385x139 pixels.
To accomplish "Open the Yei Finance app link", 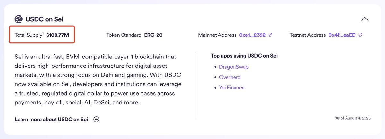I will (232, 88).
